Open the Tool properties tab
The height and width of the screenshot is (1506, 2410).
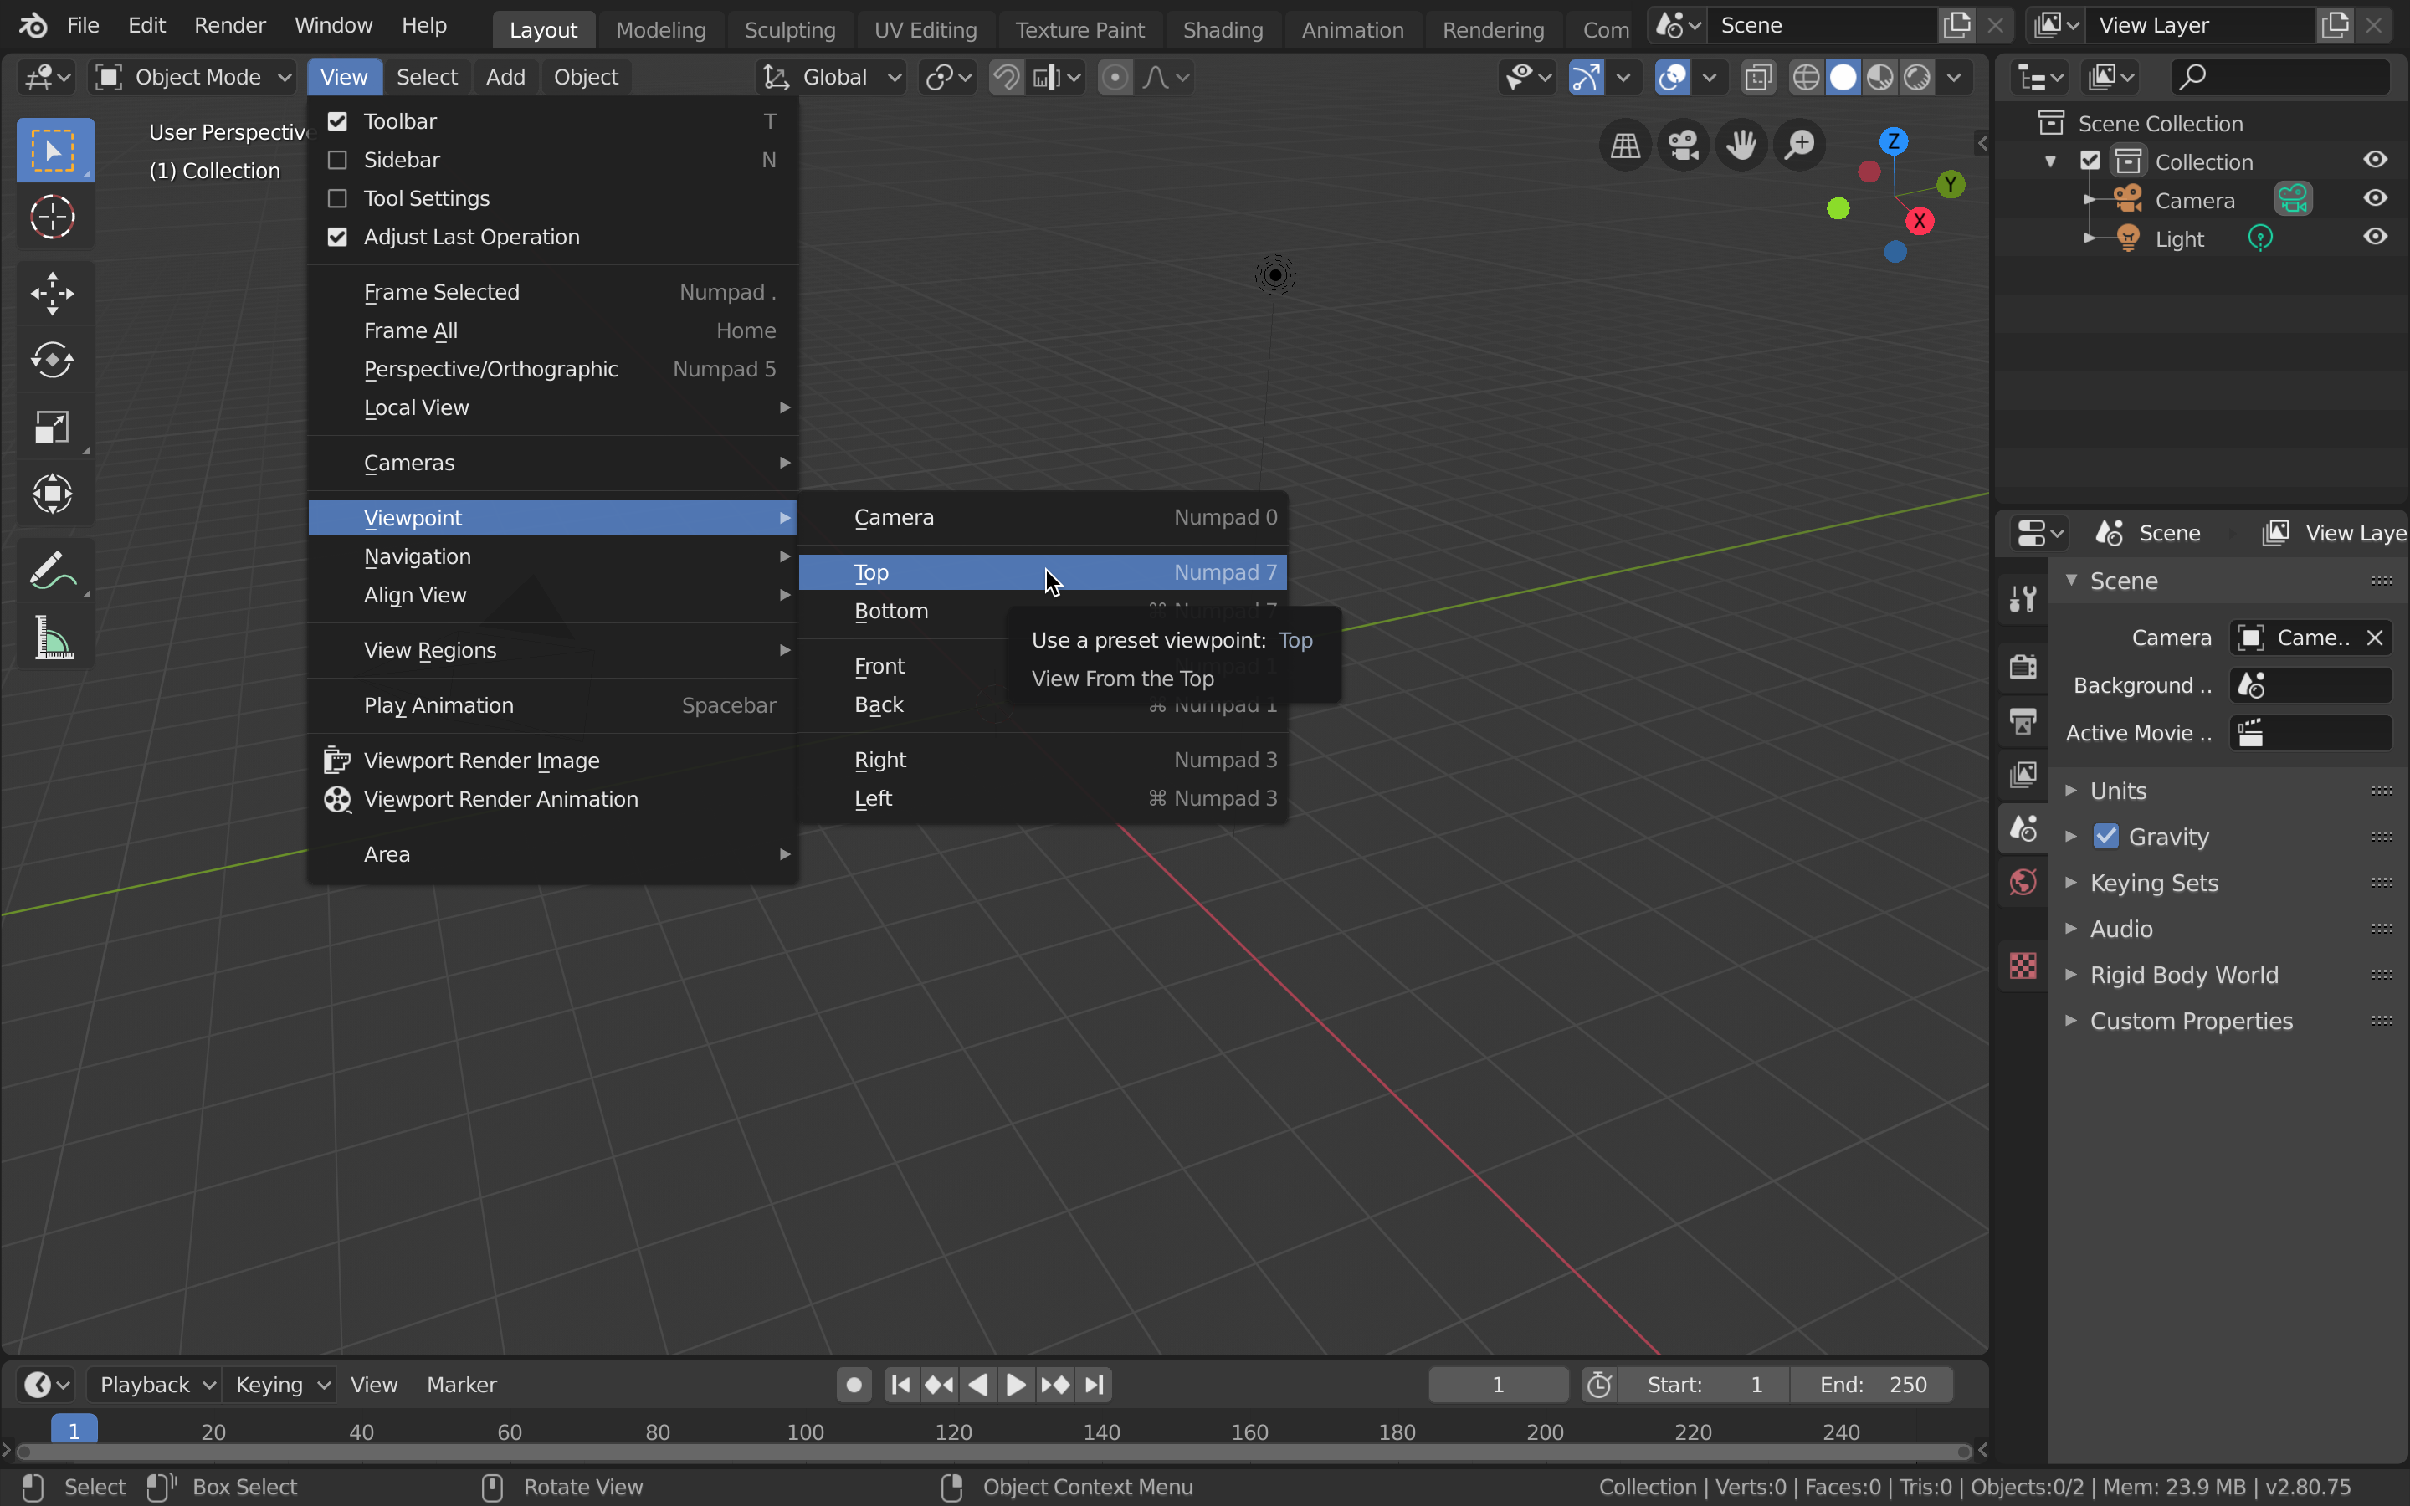[2023, 600]
